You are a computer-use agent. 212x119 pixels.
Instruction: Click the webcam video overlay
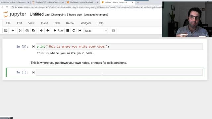pyautogui.click(x=187, y=19)
